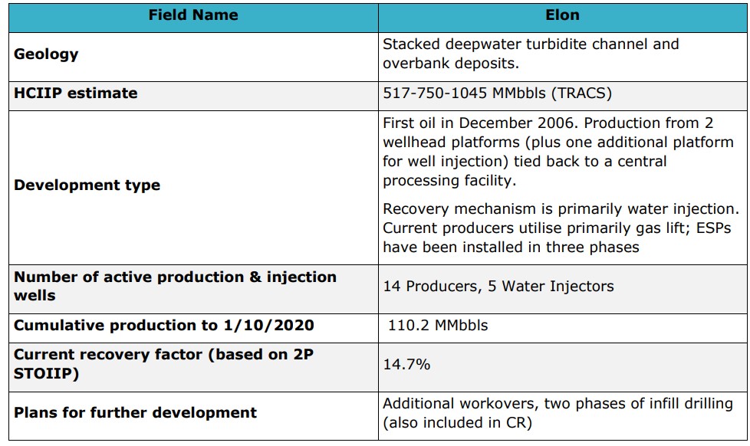Click the "Development type" row label
The height and width of the screenshot is (446, 750).
click(x=87, y=185)
